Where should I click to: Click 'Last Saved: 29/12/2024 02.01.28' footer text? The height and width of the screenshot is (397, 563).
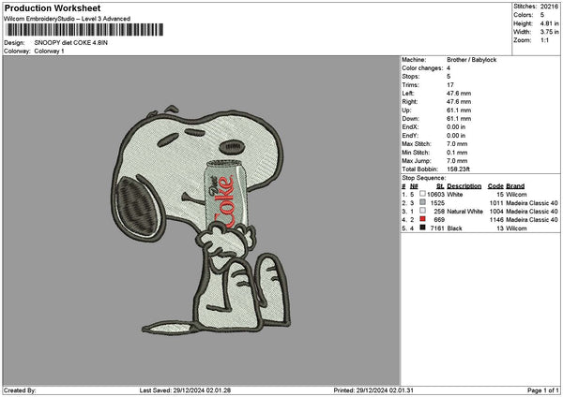185,390
